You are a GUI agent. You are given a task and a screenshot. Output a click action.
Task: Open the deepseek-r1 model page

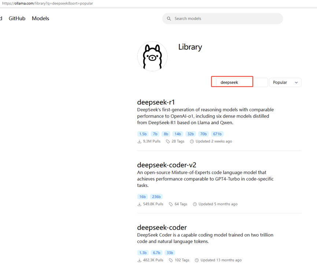coord(156,102)
